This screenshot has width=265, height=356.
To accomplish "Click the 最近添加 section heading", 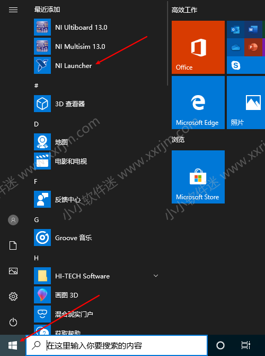I will pyautogui.click(x=47, y=10).
